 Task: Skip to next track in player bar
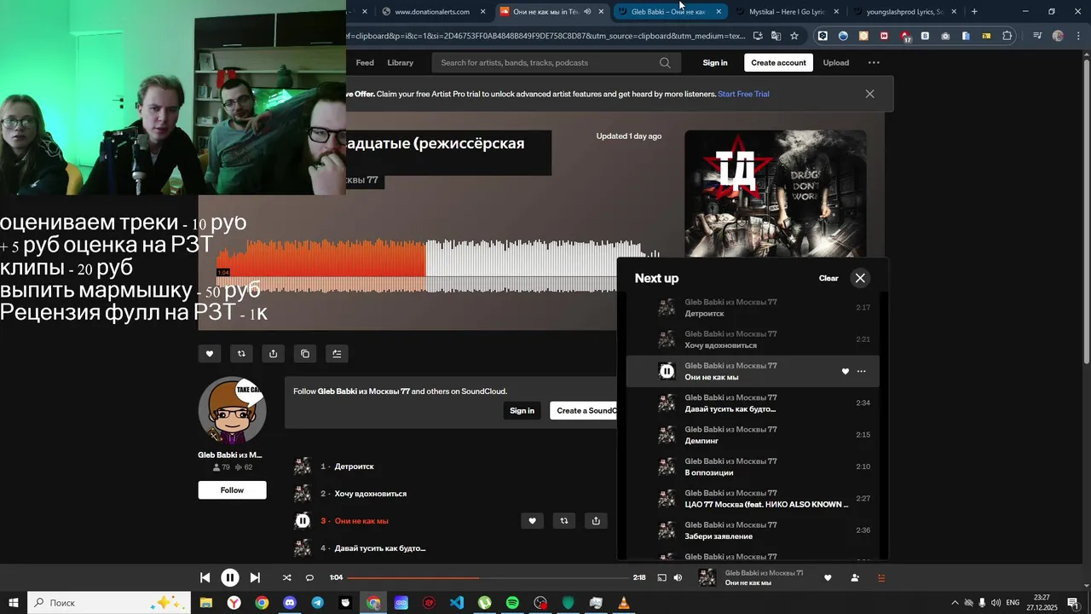pyautogui.click(x=255, y=577)
